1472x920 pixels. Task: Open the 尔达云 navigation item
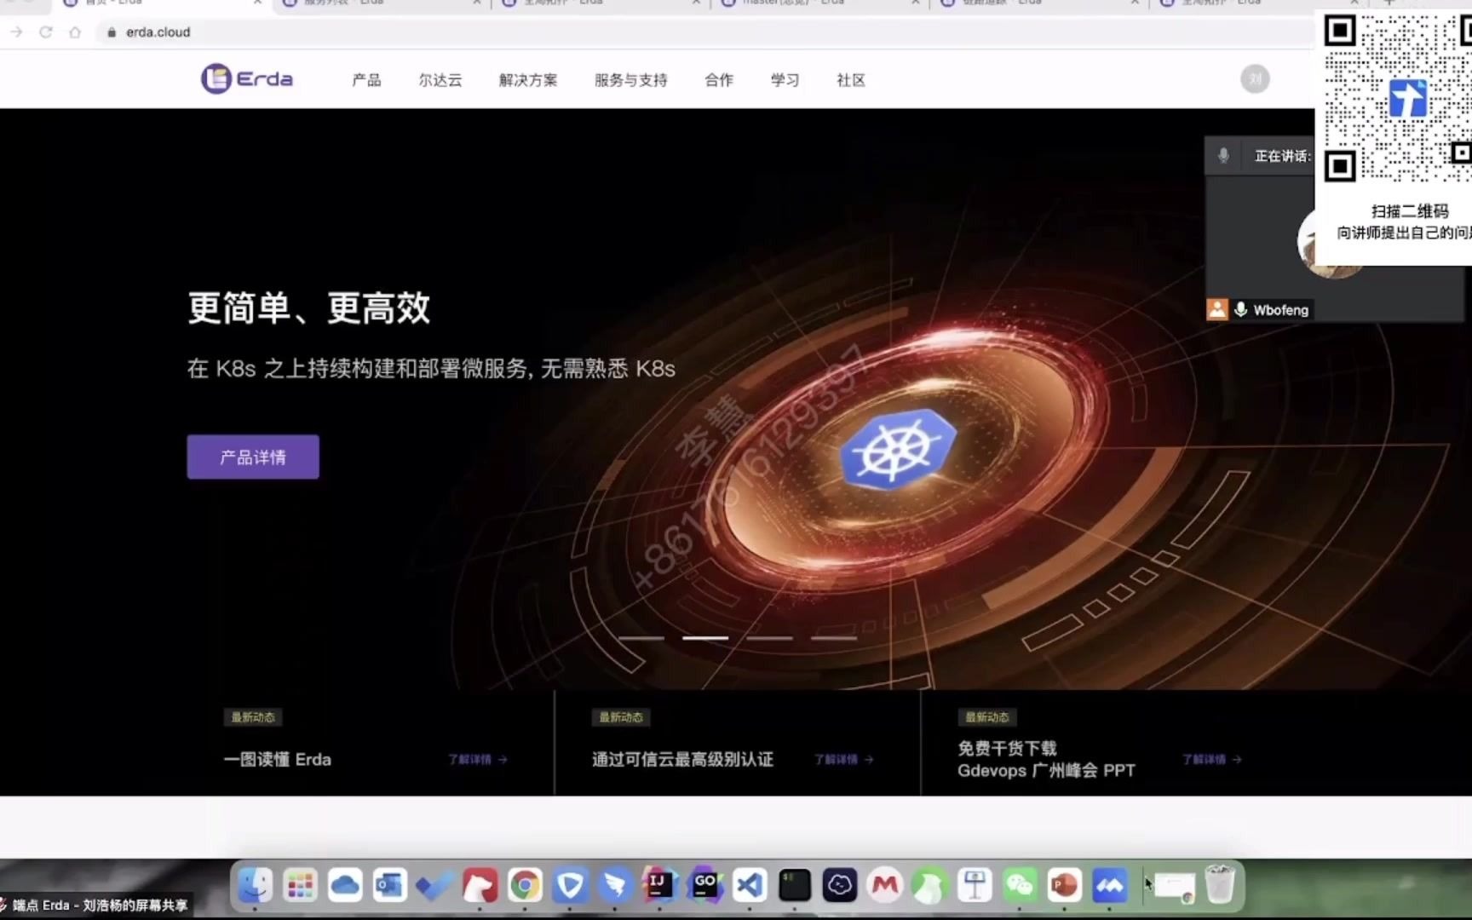coord(440,80)
